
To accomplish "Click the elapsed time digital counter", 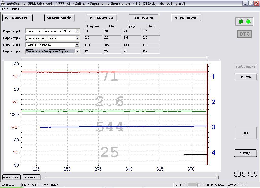I will coord(245,174).
